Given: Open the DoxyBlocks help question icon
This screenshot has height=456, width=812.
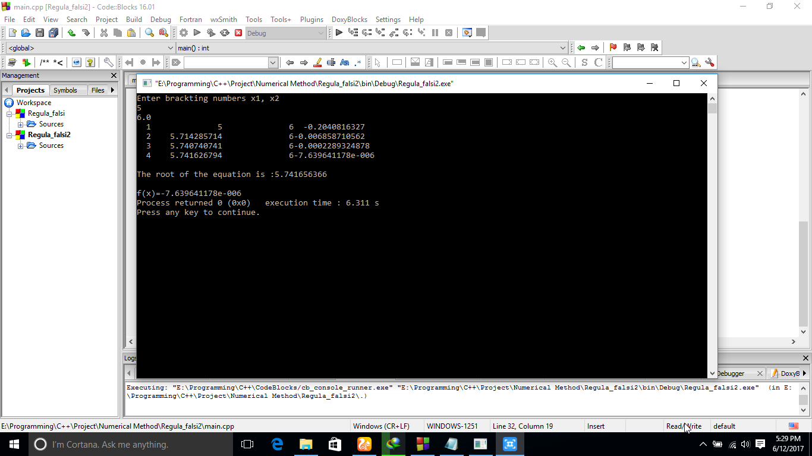Looking at the screenshot, I should 90,62.
